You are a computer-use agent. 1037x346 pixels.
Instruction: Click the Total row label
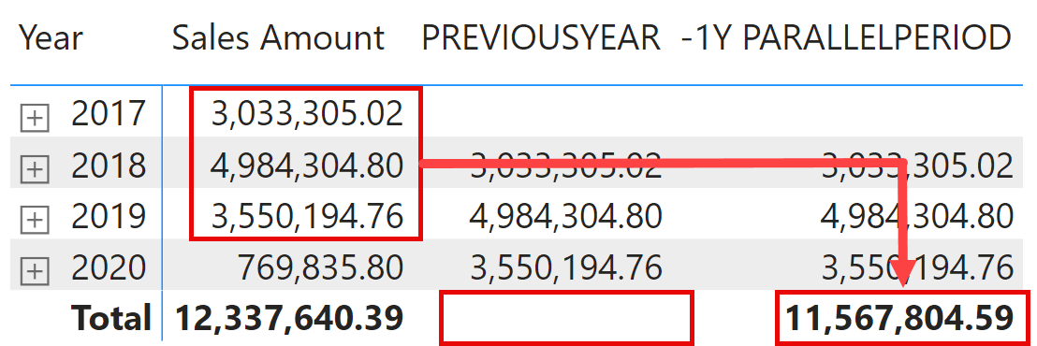(x=111, y=318)
